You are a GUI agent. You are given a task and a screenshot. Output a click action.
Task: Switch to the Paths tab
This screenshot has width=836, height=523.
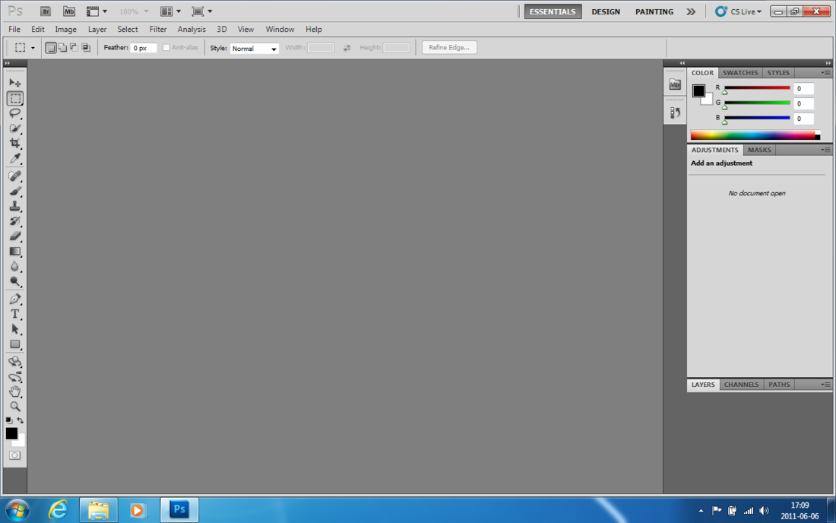point(779,385)
